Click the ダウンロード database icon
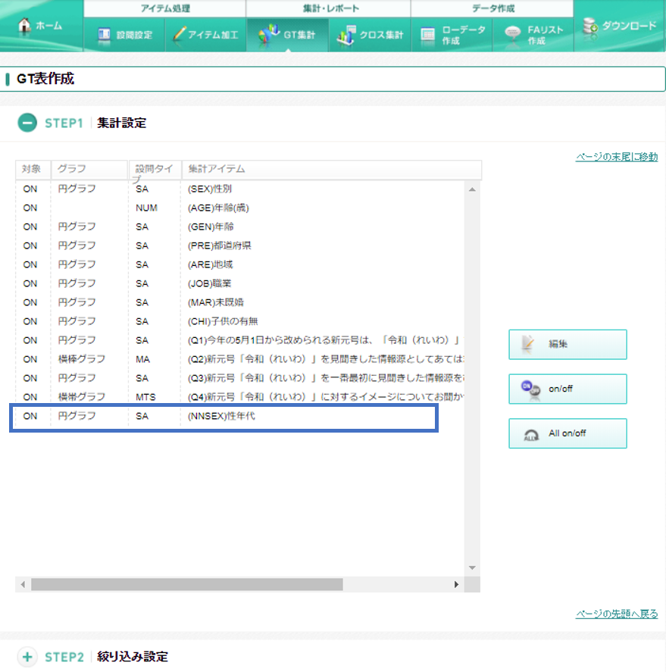The image size is (666, 672). [x=590, y=27]
